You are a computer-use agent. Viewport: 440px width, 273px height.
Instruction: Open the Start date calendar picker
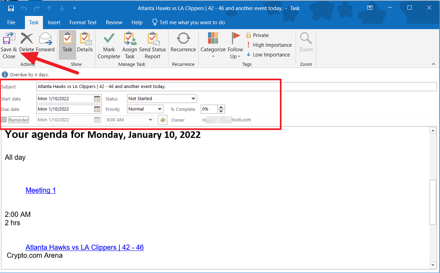(x=97, y=99)
